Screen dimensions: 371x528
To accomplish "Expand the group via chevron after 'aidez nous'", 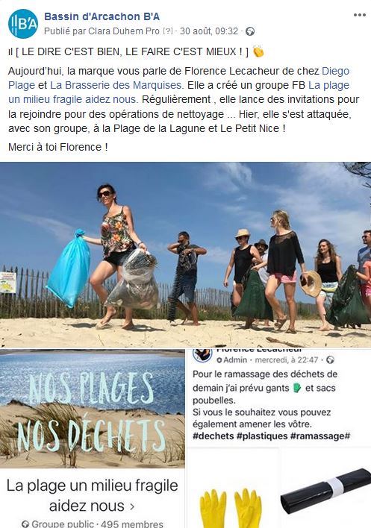I will 132,506.
